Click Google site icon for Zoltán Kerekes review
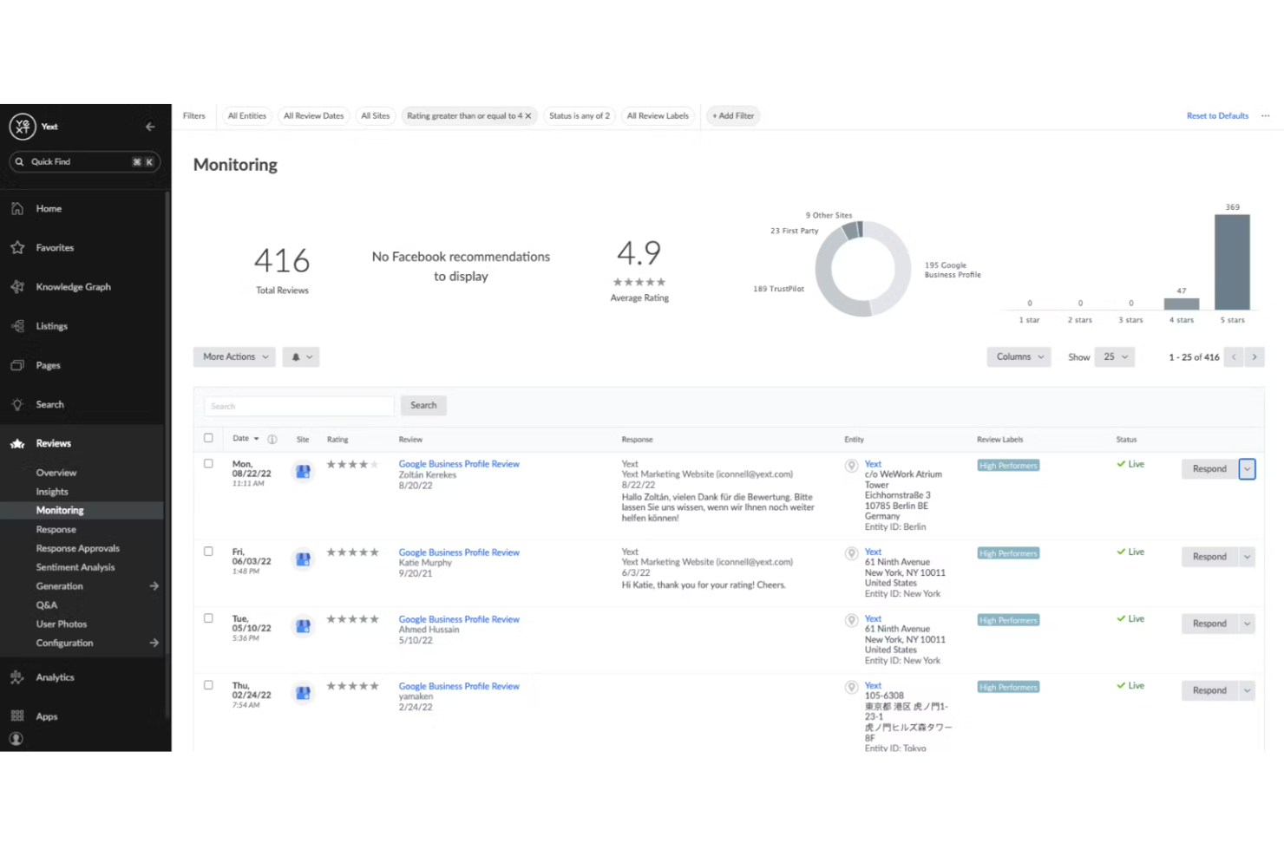The height and width of the screenshot is (856, 1284). tap(303, 472)
